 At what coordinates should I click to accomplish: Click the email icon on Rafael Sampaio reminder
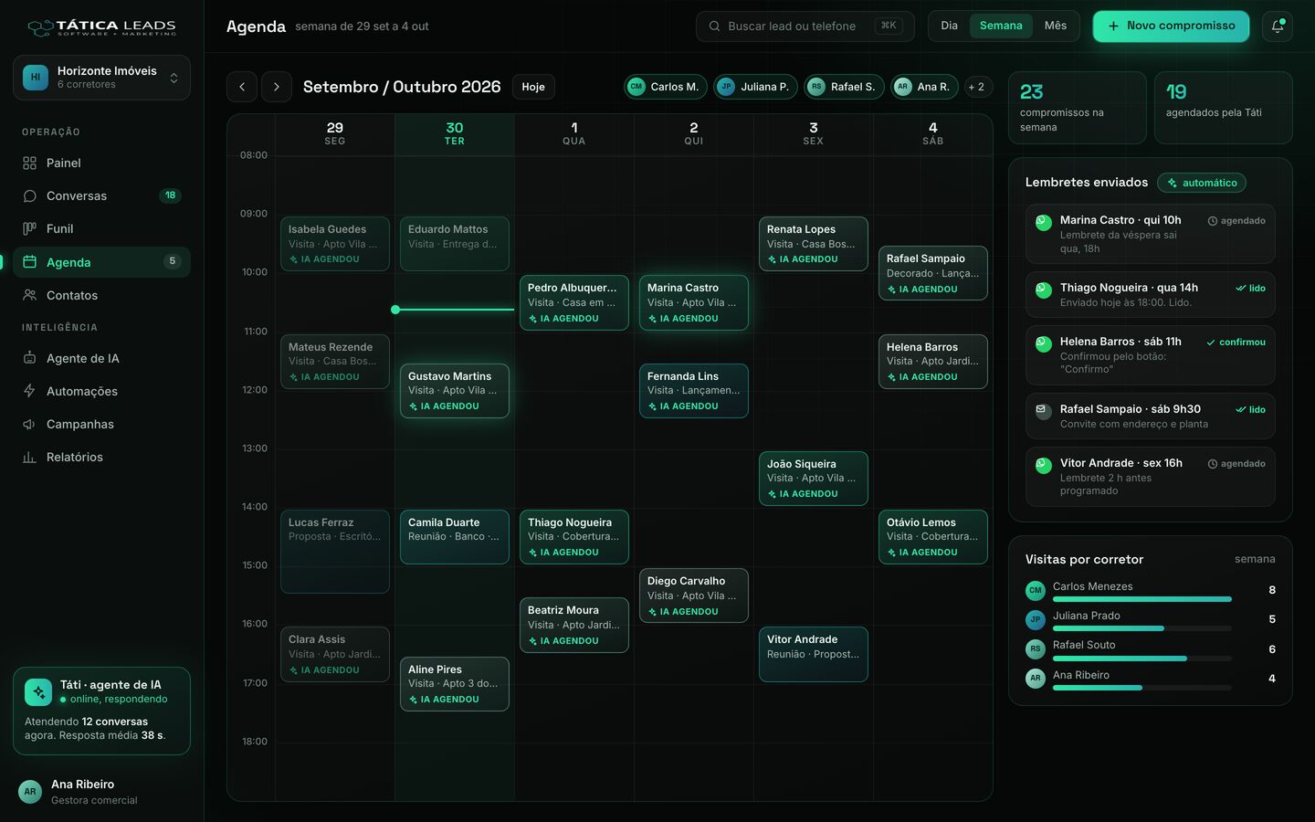coord(1043,410)
